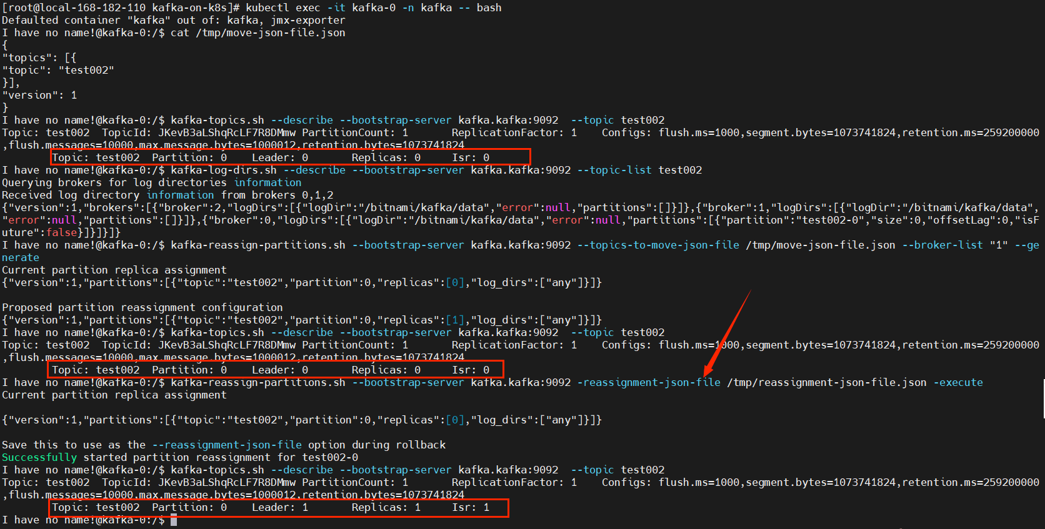Click the --topic-list option
This screenshot has height=529, width=1045.
[x=614, y=170]
